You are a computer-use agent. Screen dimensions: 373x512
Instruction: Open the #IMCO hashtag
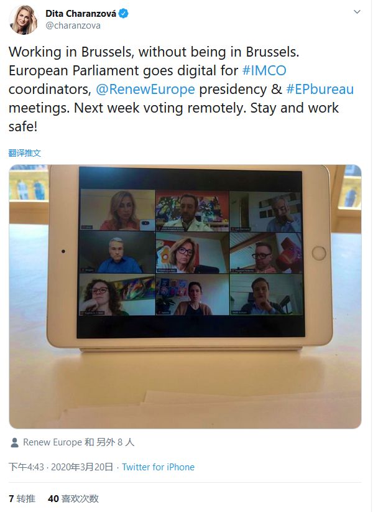tap(264, 70)
